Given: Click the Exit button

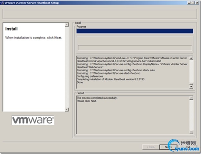Looking at the screenshot, I should pyautogui.click(x=188, y=147).
